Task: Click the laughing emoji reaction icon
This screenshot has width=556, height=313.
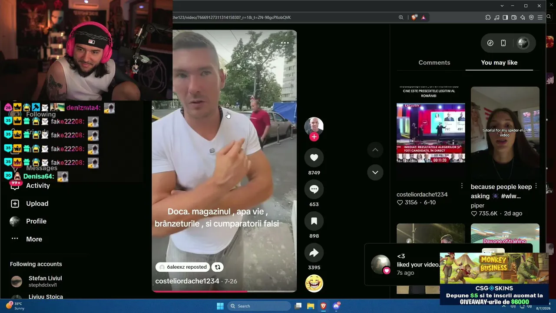Action: pyautogui.click(x=314, y=283)
